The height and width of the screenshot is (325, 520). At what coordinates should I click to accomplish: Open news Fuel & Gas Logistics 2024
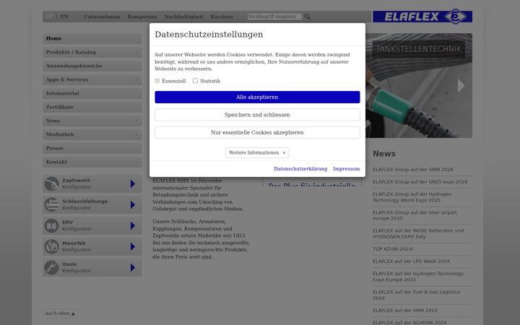pos(416,295)
